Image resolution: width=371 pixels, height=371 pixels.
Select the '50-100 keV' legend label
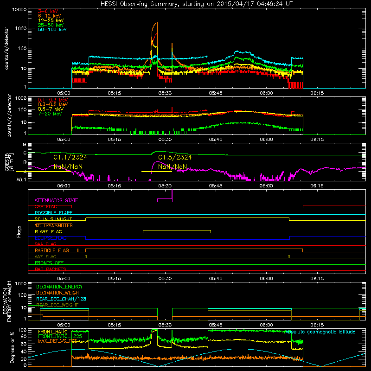[x=52, y=30]
